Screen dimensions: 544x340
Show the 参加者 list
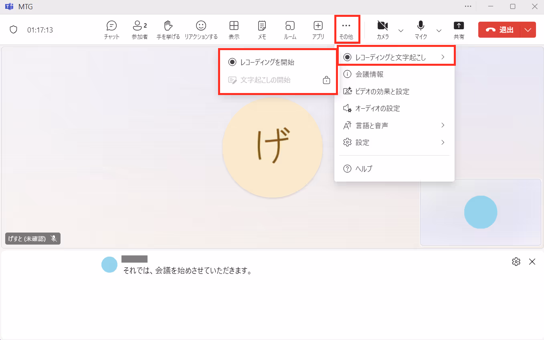pyautogui.click(x=140, y=30)
